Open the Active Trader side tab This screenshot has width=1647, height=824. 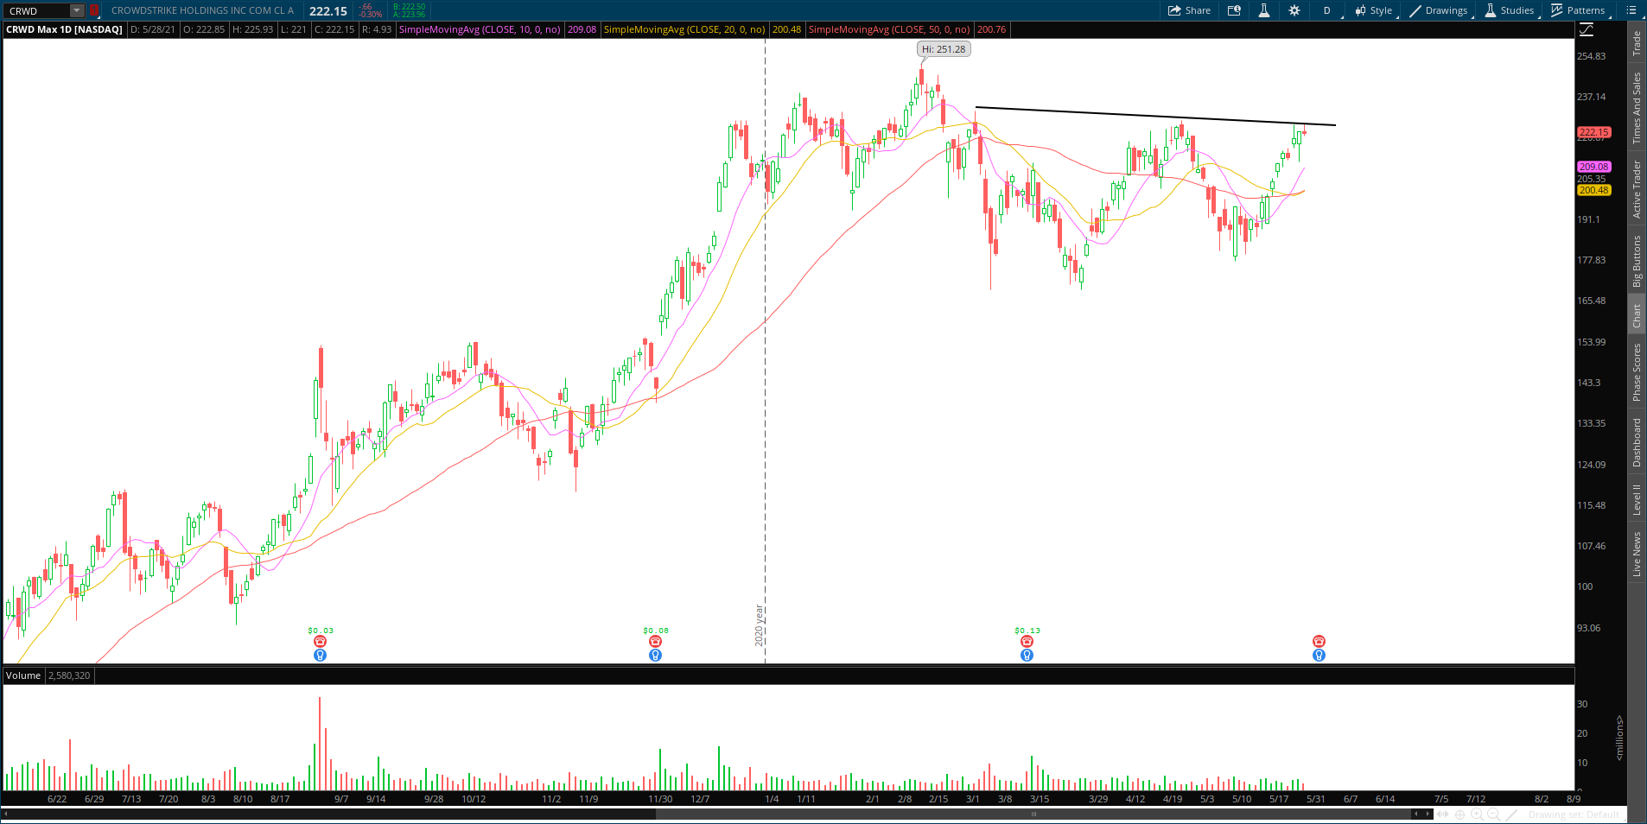click(x=1637, y=189)
